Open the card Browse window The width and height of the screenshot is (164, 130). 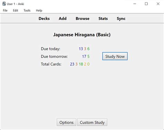[x=82, y=18]
